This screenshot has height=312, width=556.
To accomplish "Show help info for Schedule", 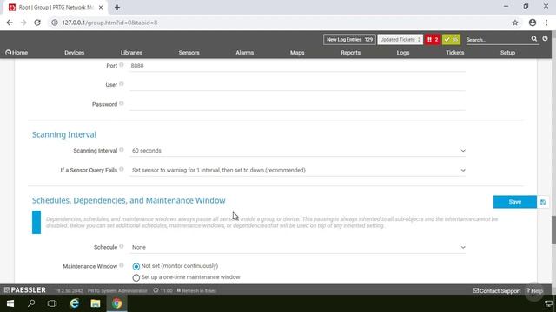I will (122, 246).
